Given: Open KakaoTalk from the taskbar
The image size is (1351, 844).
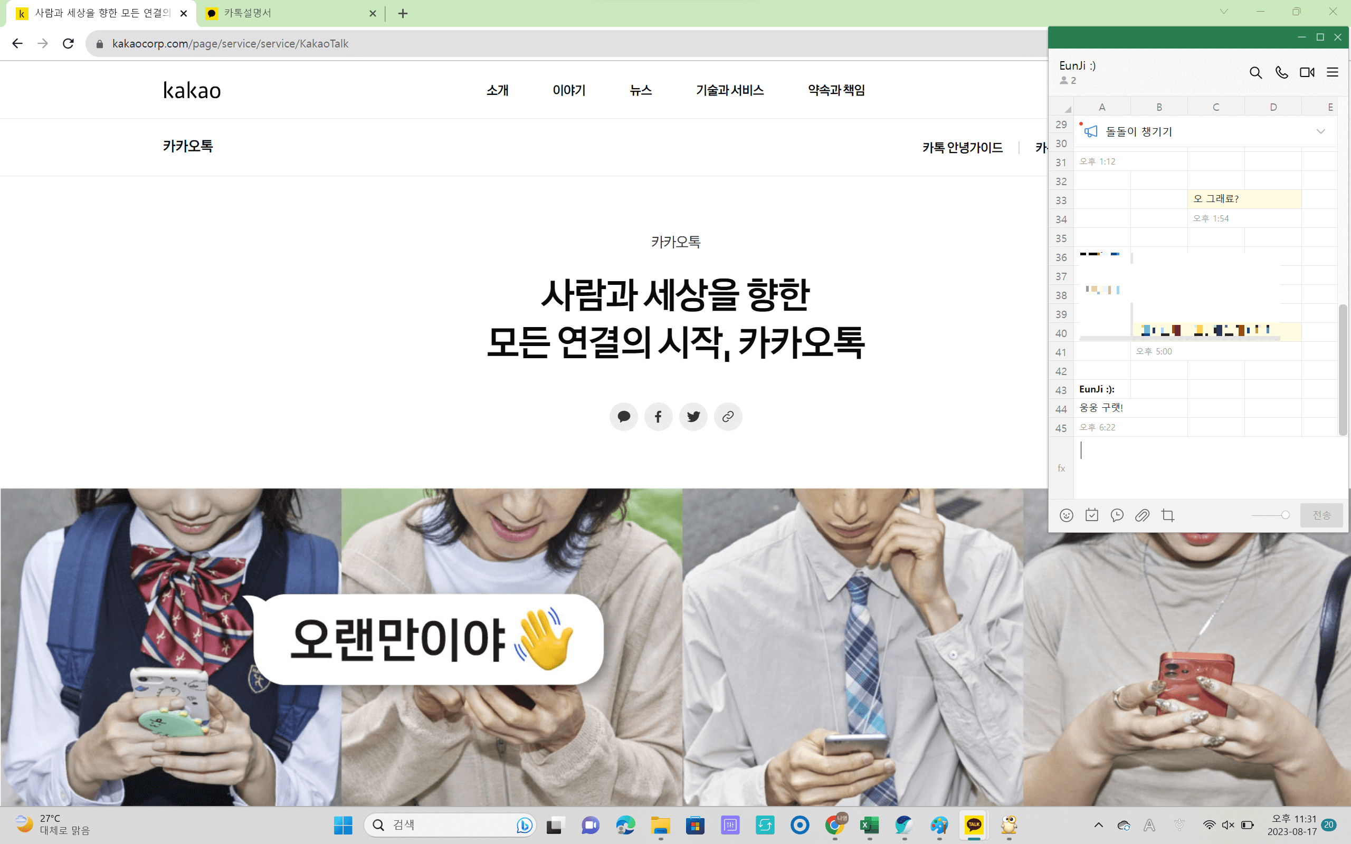Looking at the screenshot, I should 974,825.
